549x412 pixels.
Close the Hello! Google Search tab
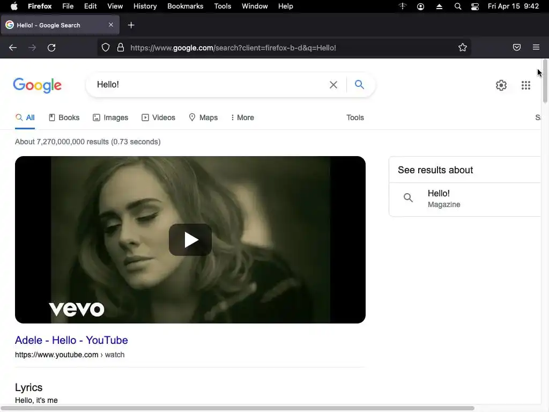(111, 25)
